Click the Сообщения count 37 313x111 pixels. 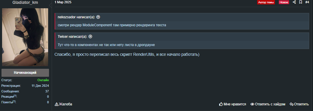[47, 91]
